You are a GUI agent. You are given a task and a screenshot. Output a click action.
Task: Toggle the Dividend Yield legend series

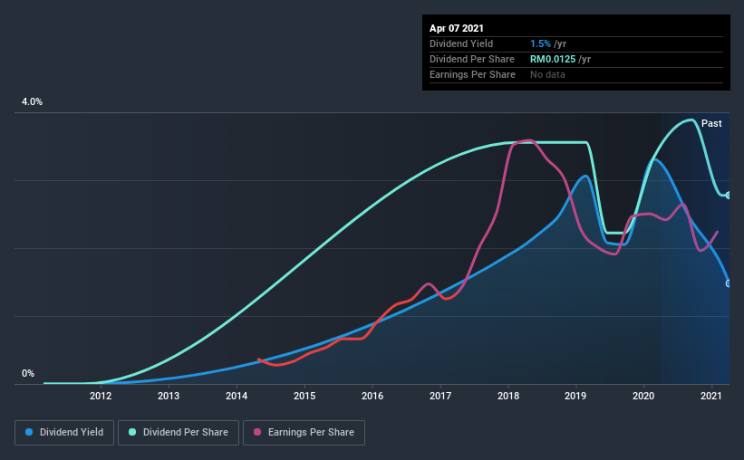point(64,433)
